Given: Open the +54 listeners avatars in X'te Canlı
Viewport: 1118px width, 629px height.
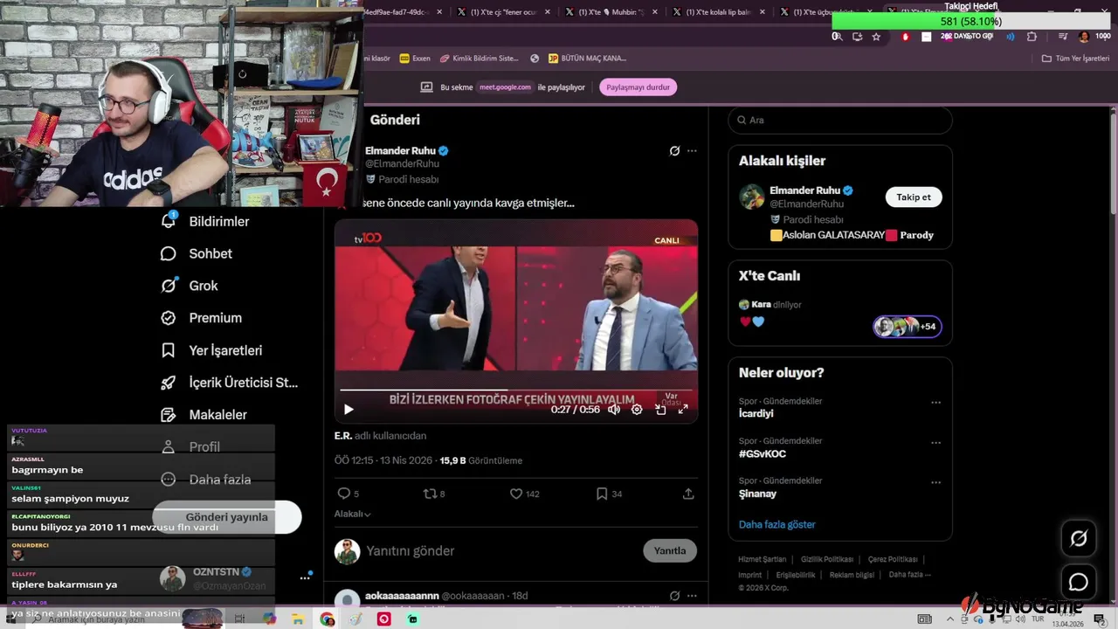Looking at the screenshot, I should click(908, 327).
